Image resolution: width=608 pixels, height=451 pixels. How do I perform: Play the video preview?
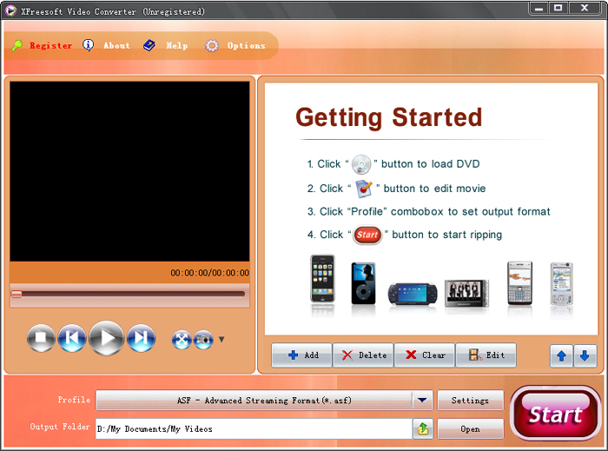click(x=107, y=338)
